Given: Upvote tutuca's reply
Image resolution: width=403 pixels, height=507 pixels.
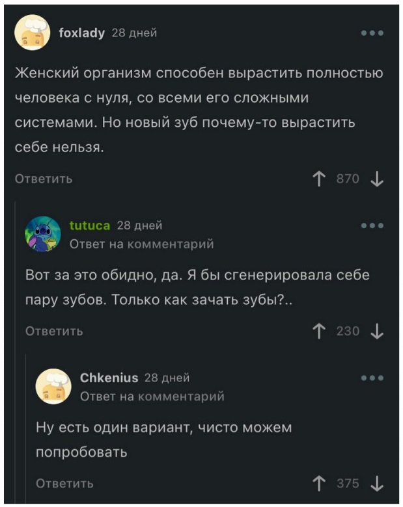Looking at the screenshot, I should tap(319, 331).
